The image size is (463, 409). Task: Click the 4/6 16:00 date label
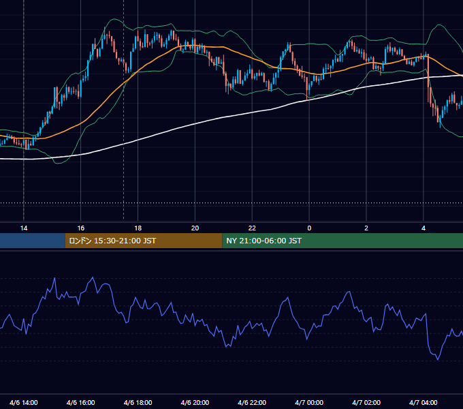point(80,402)
